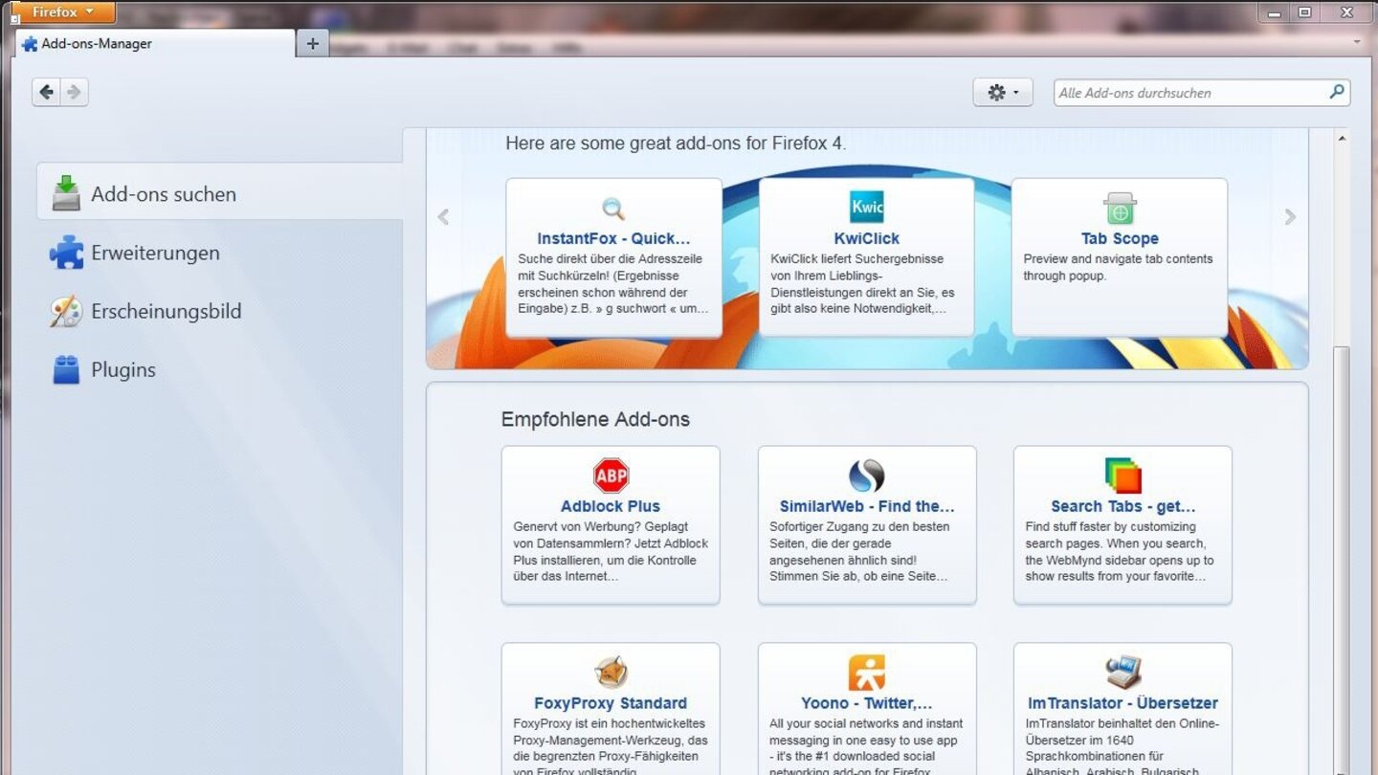
Task: Click the SimilarWeb round logo icon
Action: 867,476
